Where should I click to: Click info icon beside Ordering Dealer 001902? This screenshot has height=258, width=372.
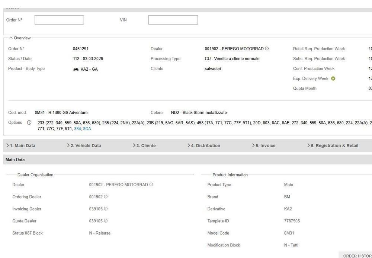pos(106,197)
